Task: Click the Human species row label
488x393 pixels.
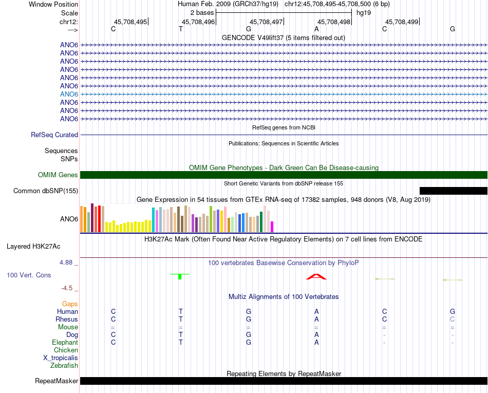Action: click(x=67, y=311)
